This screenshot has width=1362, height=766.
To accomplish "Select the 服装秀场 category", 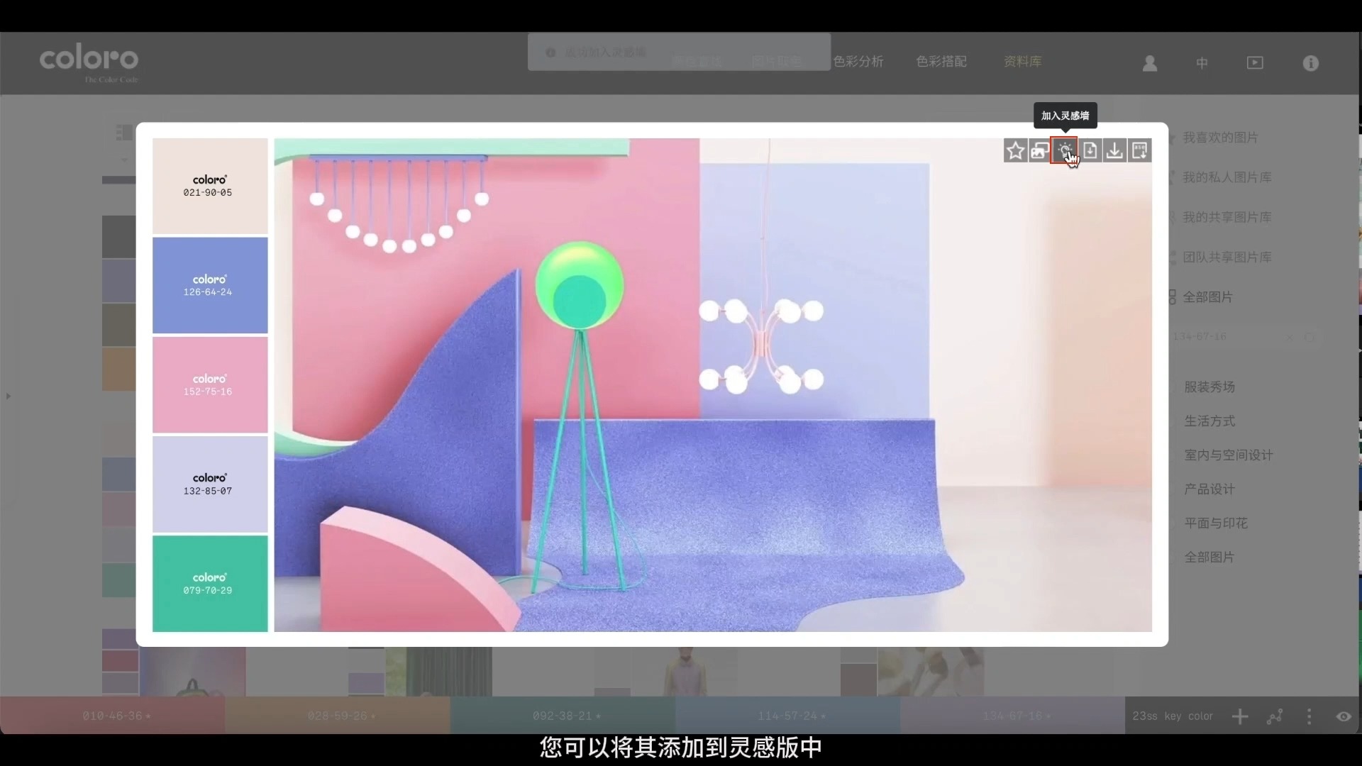I will (1209, 387).
